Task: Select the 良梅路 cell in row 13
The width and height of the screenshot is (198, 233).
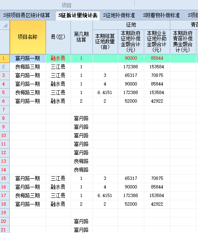Action: (x=81, y=161)
